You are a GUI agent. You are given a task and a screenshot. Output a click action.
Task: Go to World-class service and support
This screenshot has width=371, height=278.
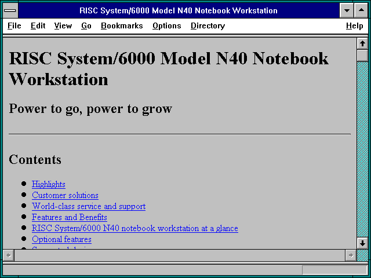(x=89, y=206)
